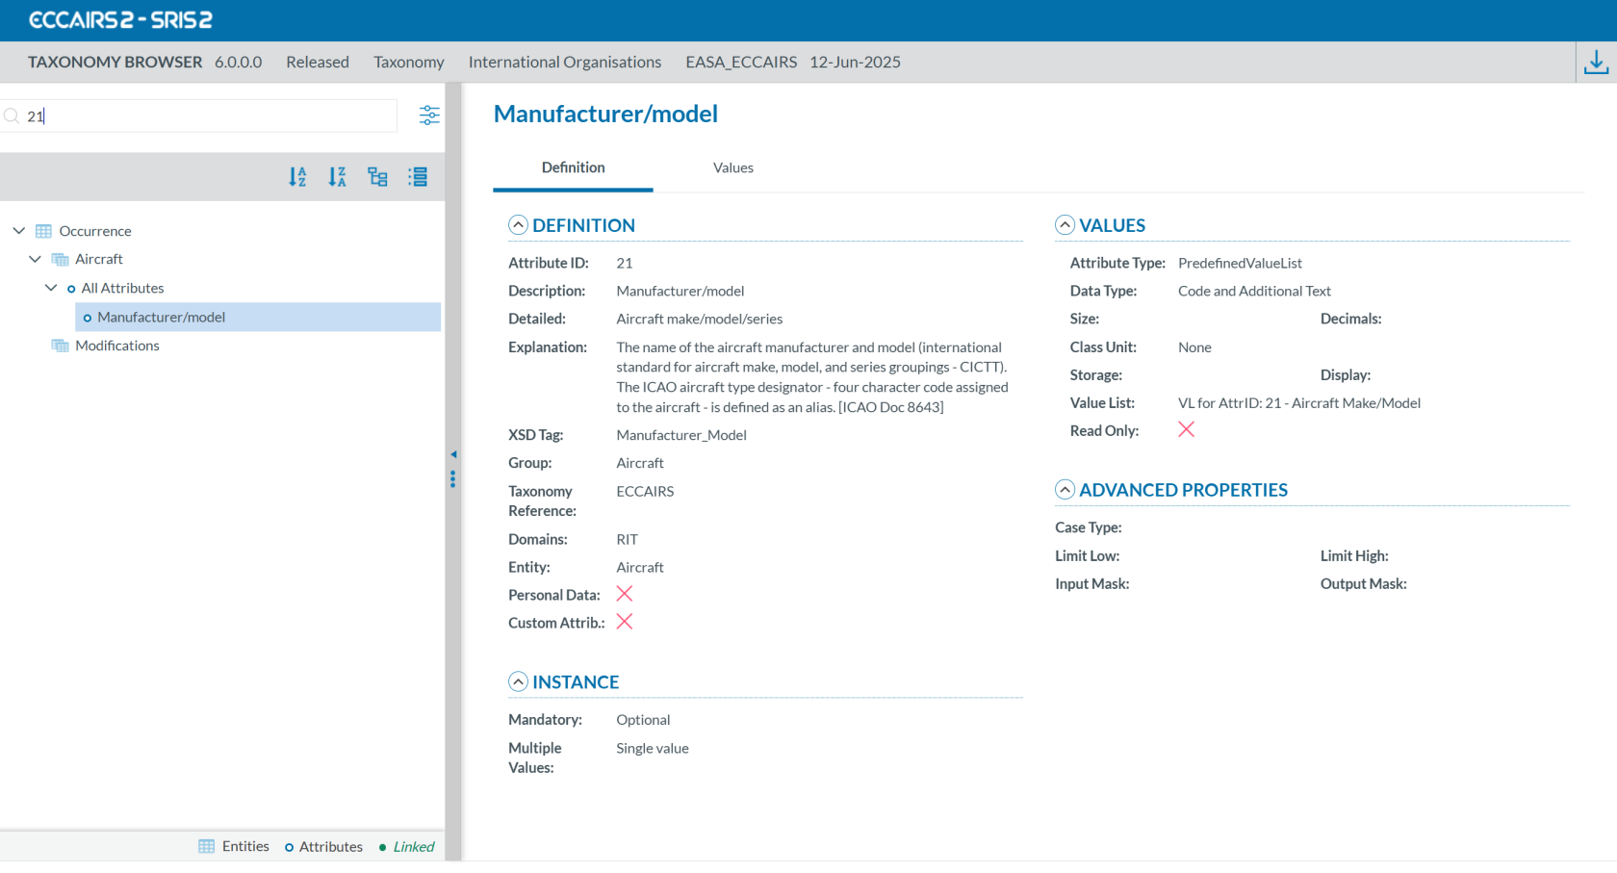Select Modifications in the tree
This screenshot has height=873, width=1617.
(117, 346)
